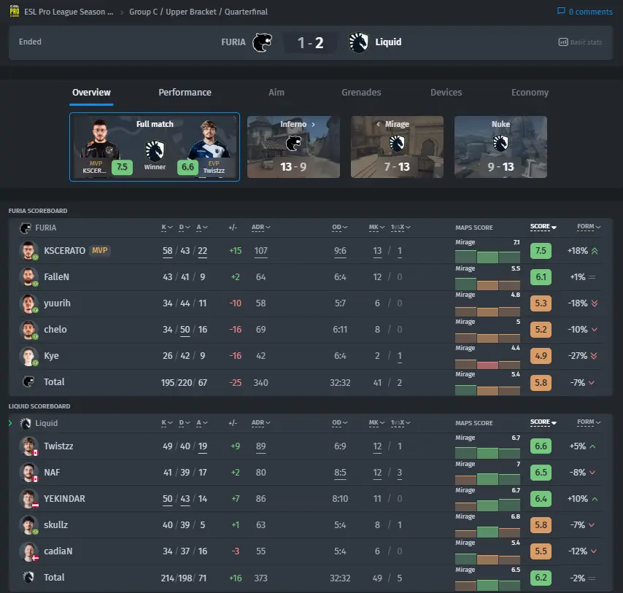Sort FURIA scoreboard by D column
Viewport: 623px width, 593px height.
pyautogui.click(x=185, y=227)
